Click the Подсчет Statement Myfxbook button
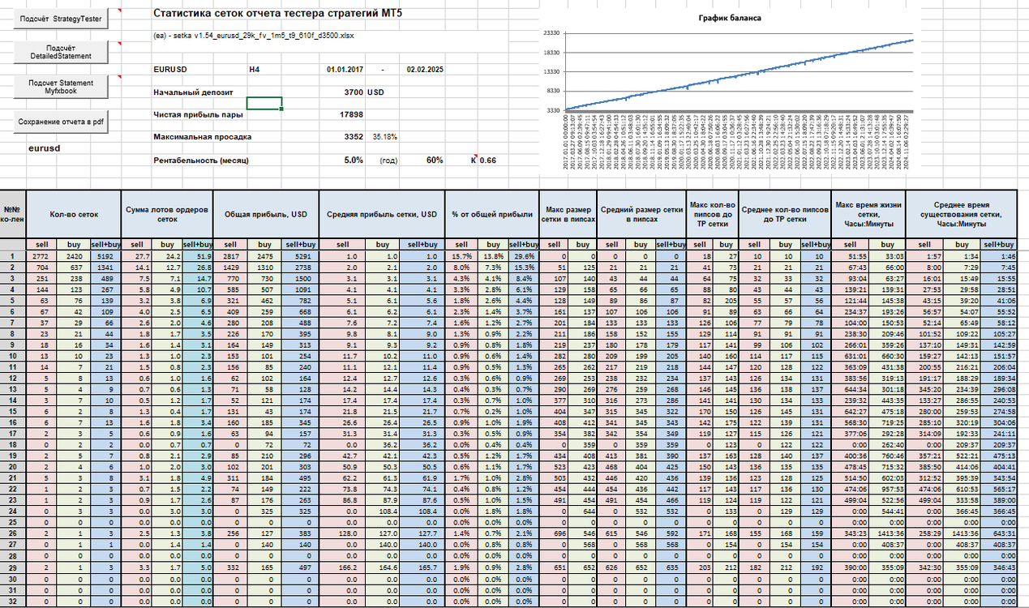Image resolution: width=1029 pixels, height=608 pixels. 62,88
